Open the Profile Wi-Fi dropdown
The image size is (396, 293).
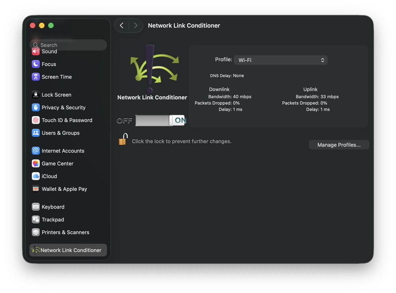280,60
